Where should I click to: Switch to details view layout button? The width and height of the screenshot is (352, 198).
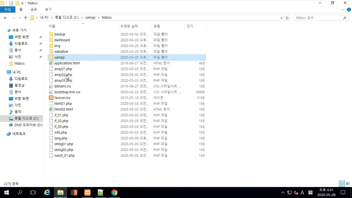tap(342, 184)
